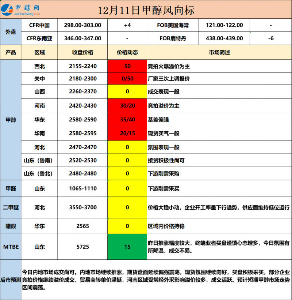
Task: Select the CFR中国 cell
Action: pos(39,25)
